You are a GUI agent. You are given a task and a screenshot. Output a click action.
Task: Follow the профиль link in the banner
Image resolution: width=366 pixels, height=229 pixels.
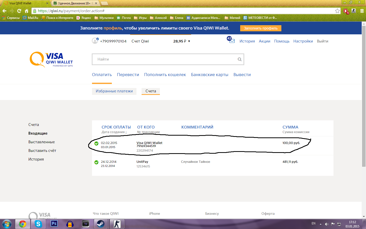coord(113,28)
